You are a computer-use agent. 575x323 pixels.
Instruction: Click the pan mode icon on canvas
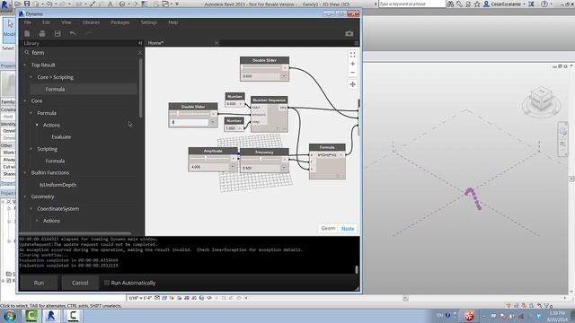point(352,84)
